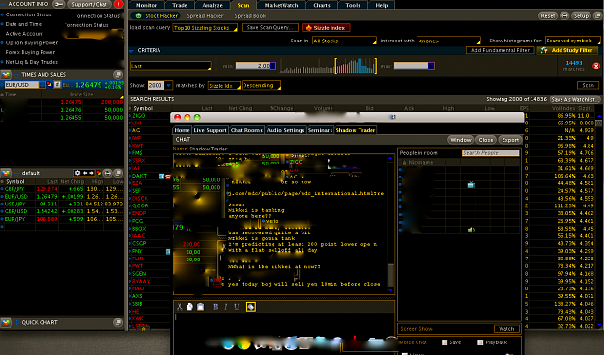The height and width of the screenshot is (355, 604).
Task: Open the Spread Hacker sub-tab
Action: pyautogui.click(x=205, y=16)
